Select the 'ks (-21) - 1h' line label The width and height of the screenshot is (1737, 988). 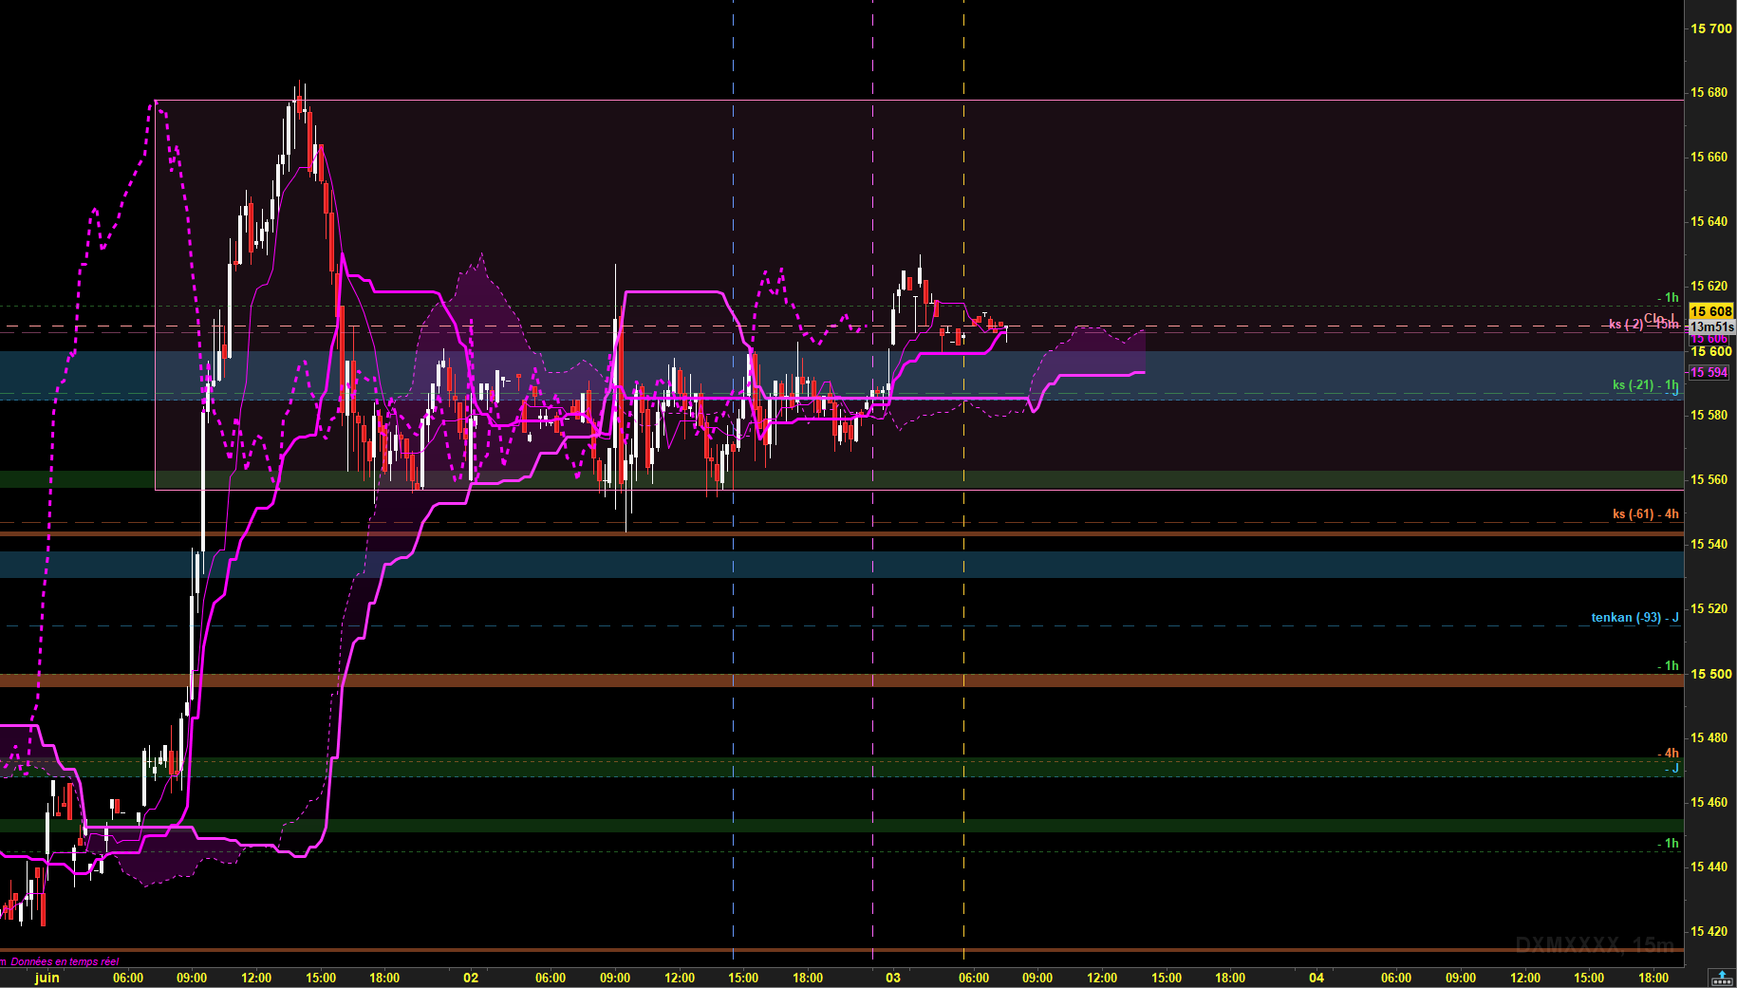coord(1645,384)
